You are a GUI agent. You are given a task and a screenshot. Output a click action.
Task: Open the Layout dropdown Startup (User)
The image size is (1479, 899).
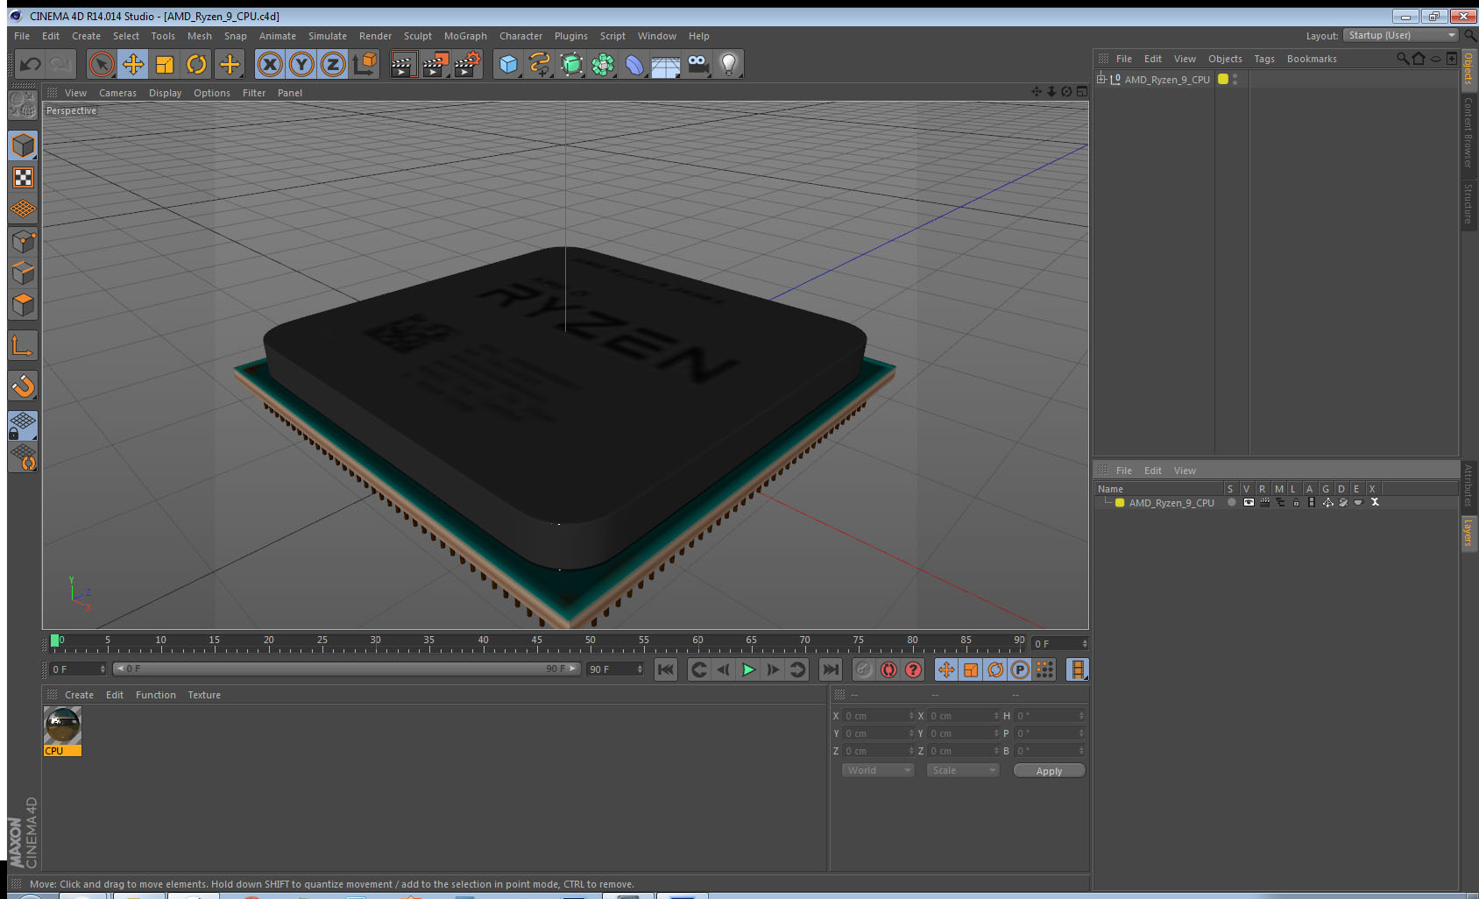1401,35
